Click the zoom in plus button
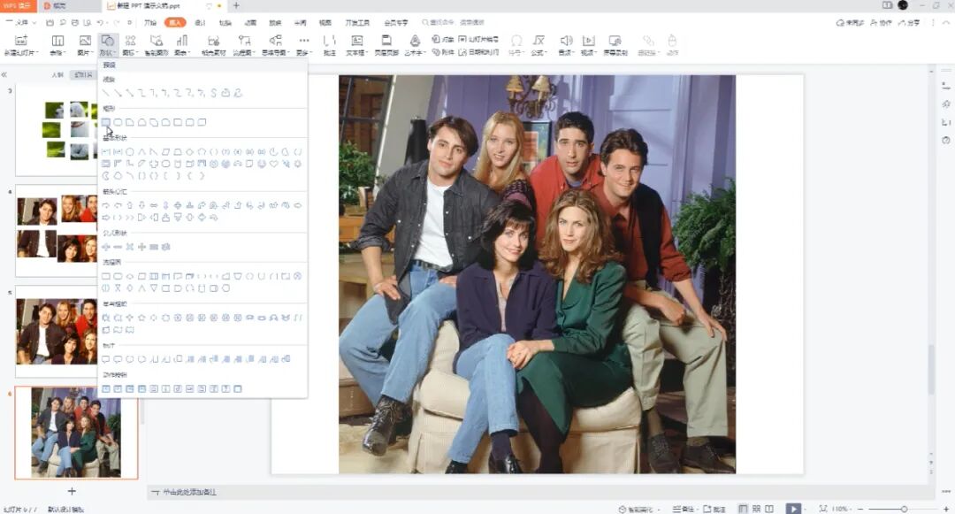The height and width of the screenshot is (514, 955). coord(946,509)
